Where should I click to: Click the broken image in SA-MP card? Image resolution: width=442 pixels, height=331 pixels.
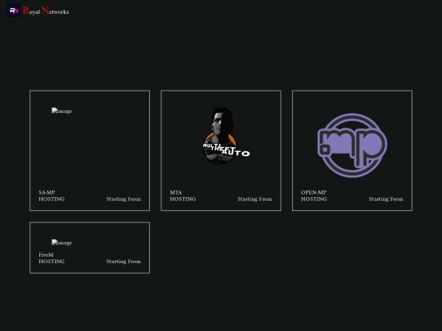click(x=61, y=111)
